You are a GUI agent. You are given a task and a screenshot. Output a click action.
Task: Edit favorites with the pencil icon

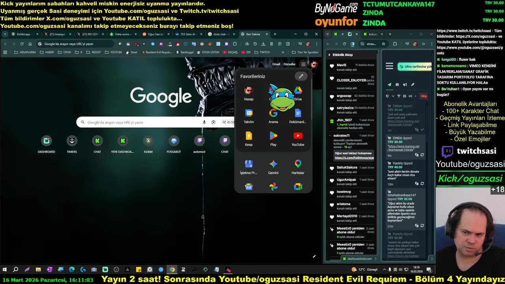pyautogui.click(x=301, y=76)
